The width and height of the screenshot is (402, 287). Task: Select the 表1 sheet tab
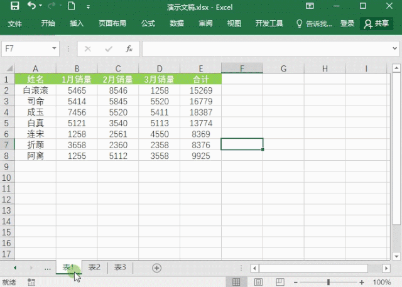pos(69,268)
